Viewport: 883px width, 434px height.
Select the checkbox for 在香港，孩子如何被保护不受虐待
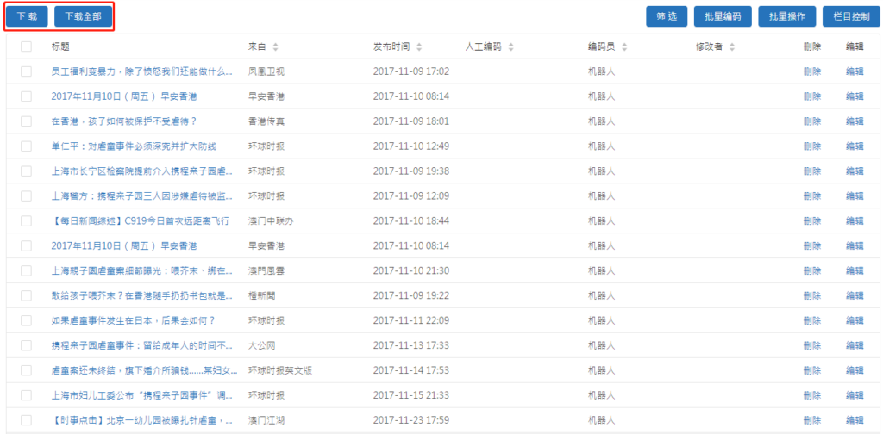pos(26,121)
